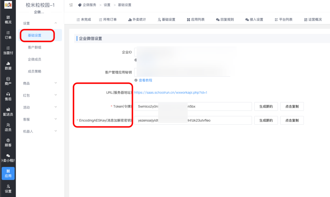Open the 查看教程 tutorial link
Screen dimensions: 330x197
(x=145, y=80)
